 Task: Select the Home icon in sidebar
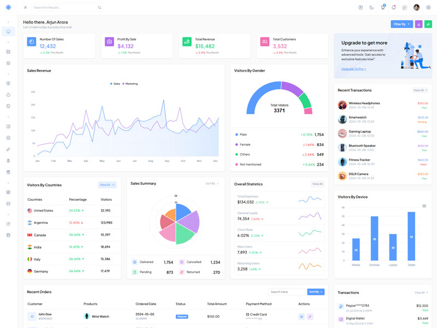pos(8,31)
